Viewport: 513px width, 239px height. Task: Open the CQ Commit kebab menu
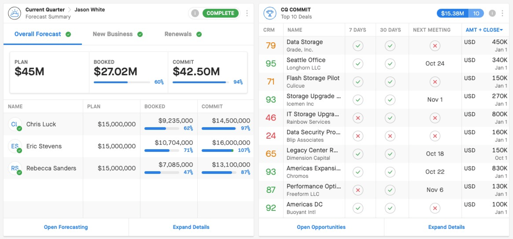point(502,13)
